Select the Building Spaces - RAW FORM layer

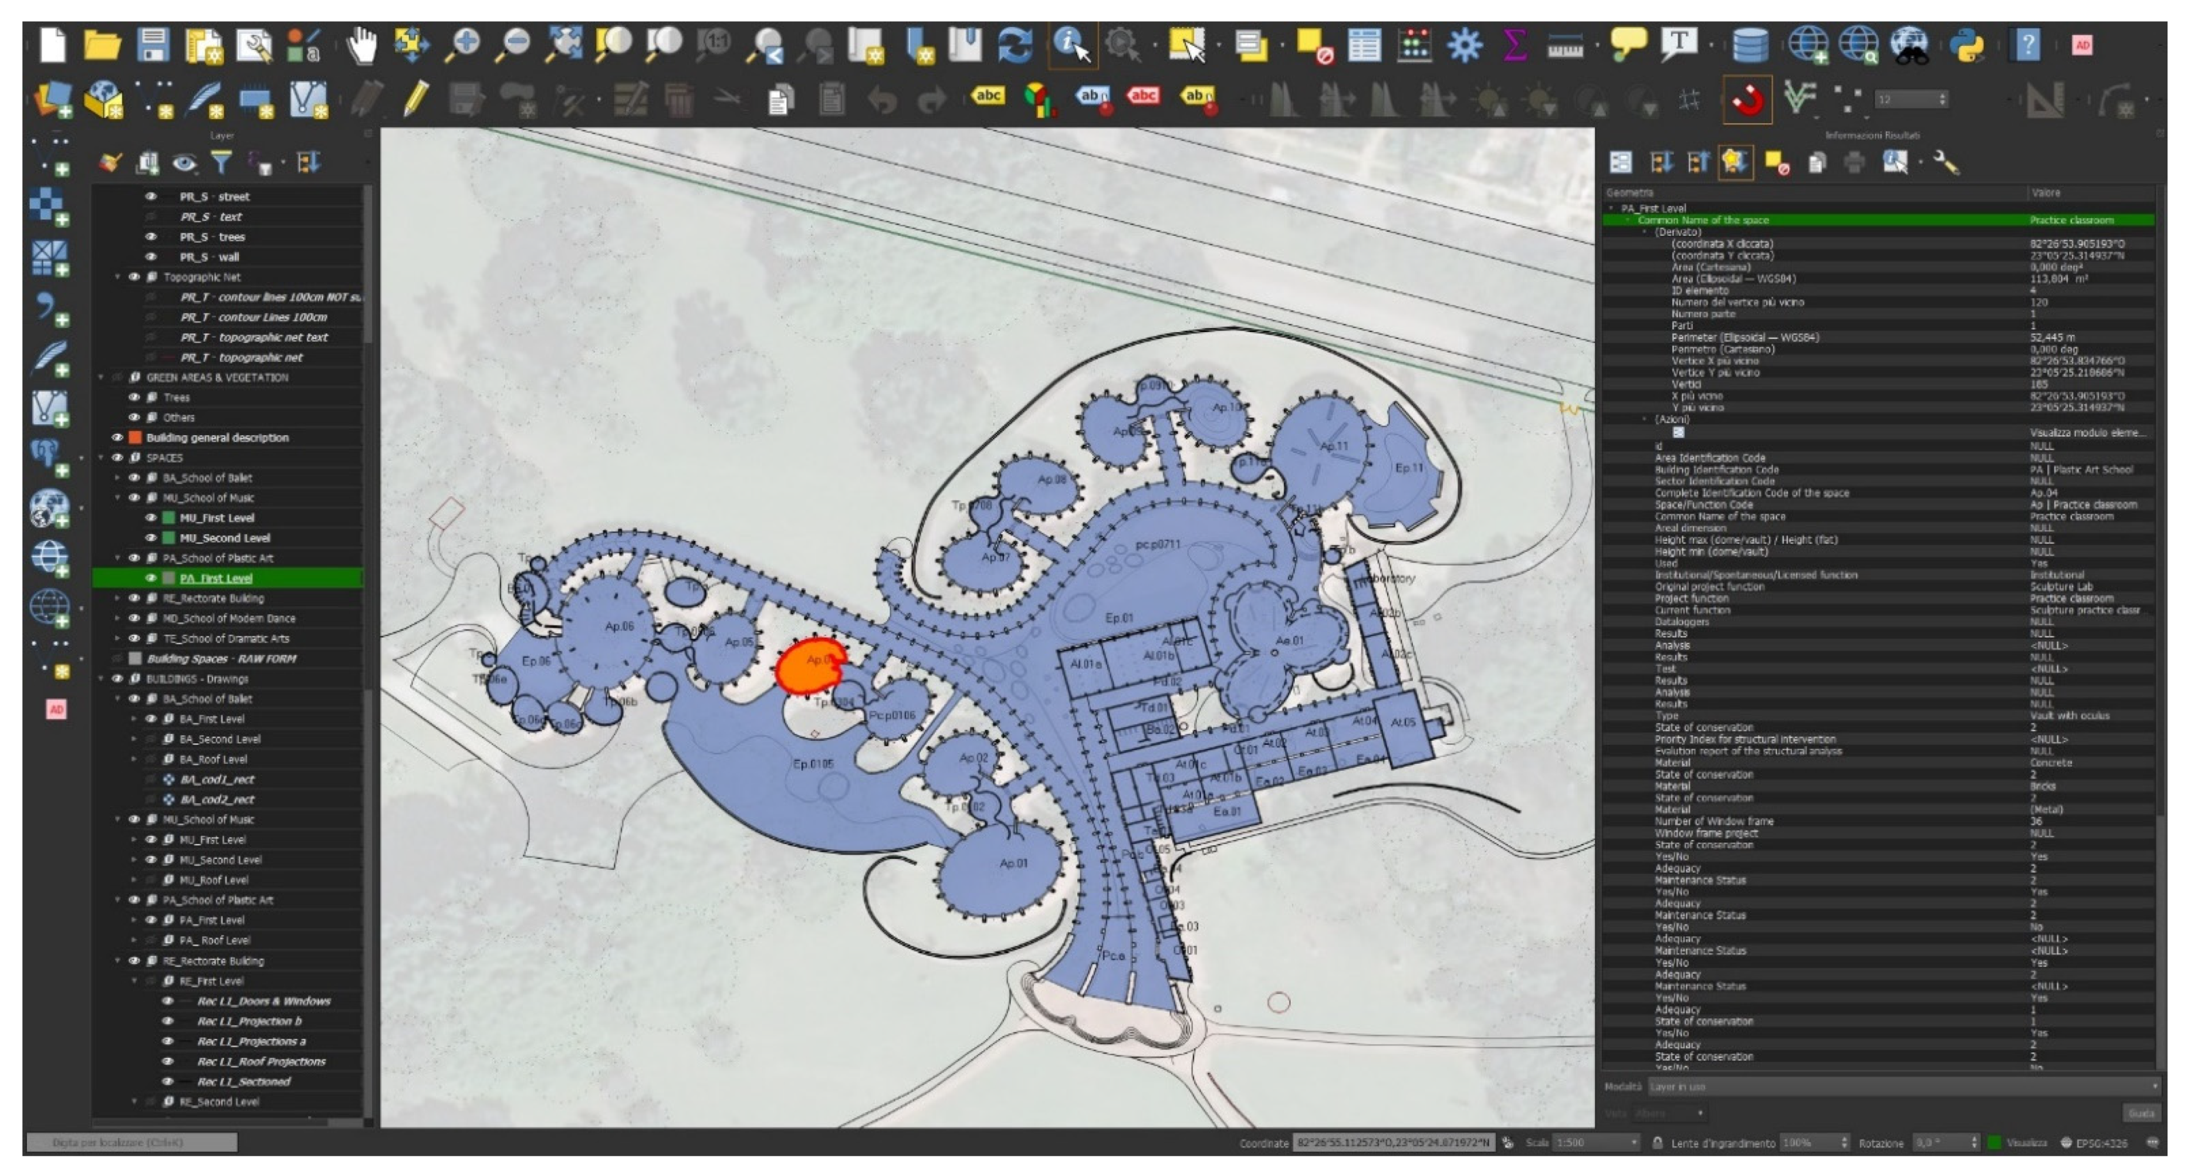221,659
